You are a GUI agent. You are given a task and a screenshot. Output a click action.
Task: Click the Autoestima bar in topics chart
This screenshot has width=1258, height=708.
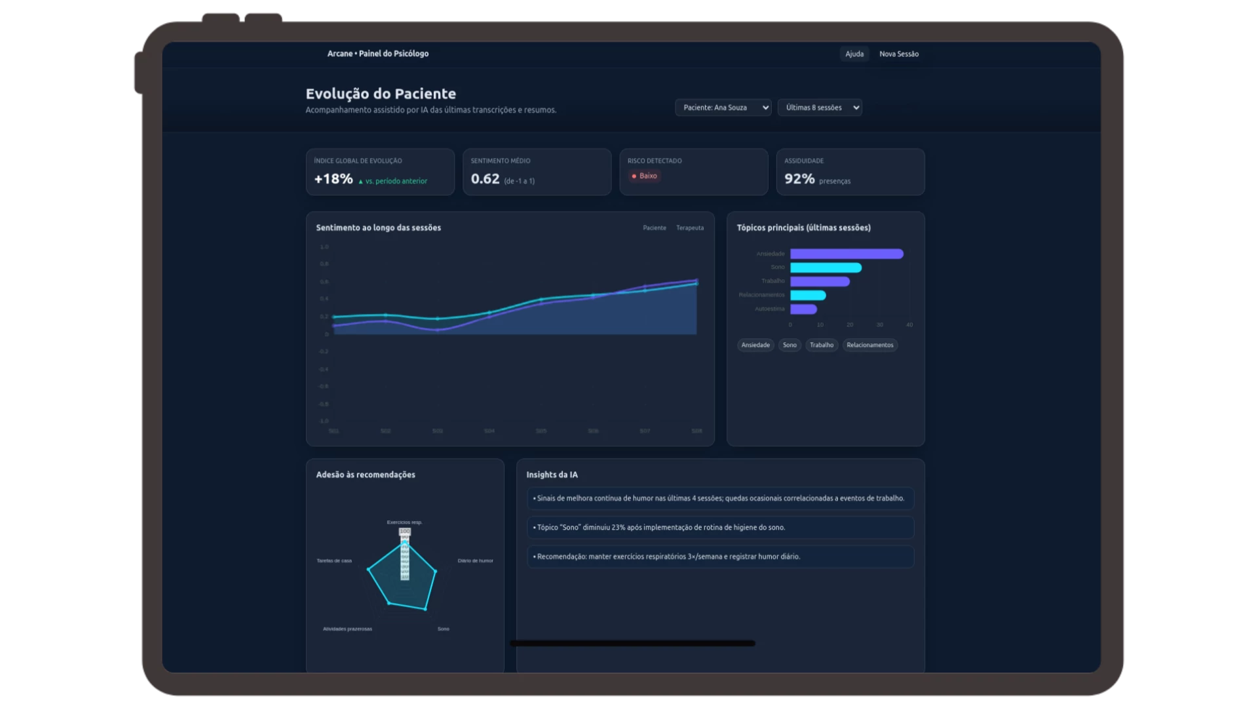point(803,309)
